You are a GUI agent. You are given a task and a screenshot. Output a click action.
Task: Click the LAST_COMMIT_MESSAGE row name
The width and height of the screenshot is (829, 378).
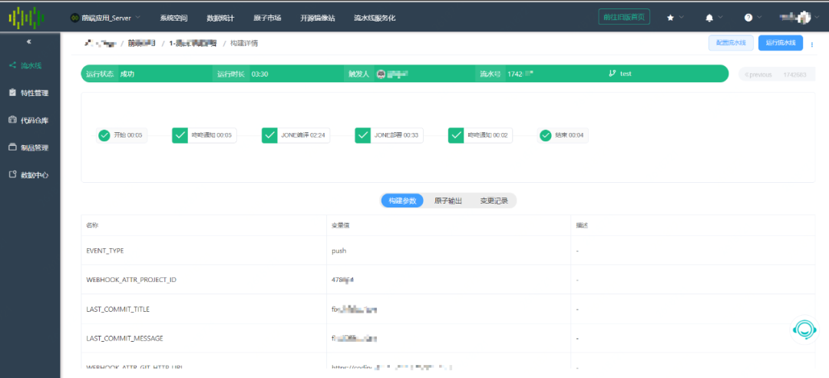(125, 338)
